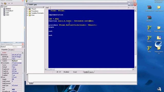Click left arrow of editor horizontal scrollbar
Image resolution: width=164 pixels, height=92 pixels.
click(x=46, y=69)
